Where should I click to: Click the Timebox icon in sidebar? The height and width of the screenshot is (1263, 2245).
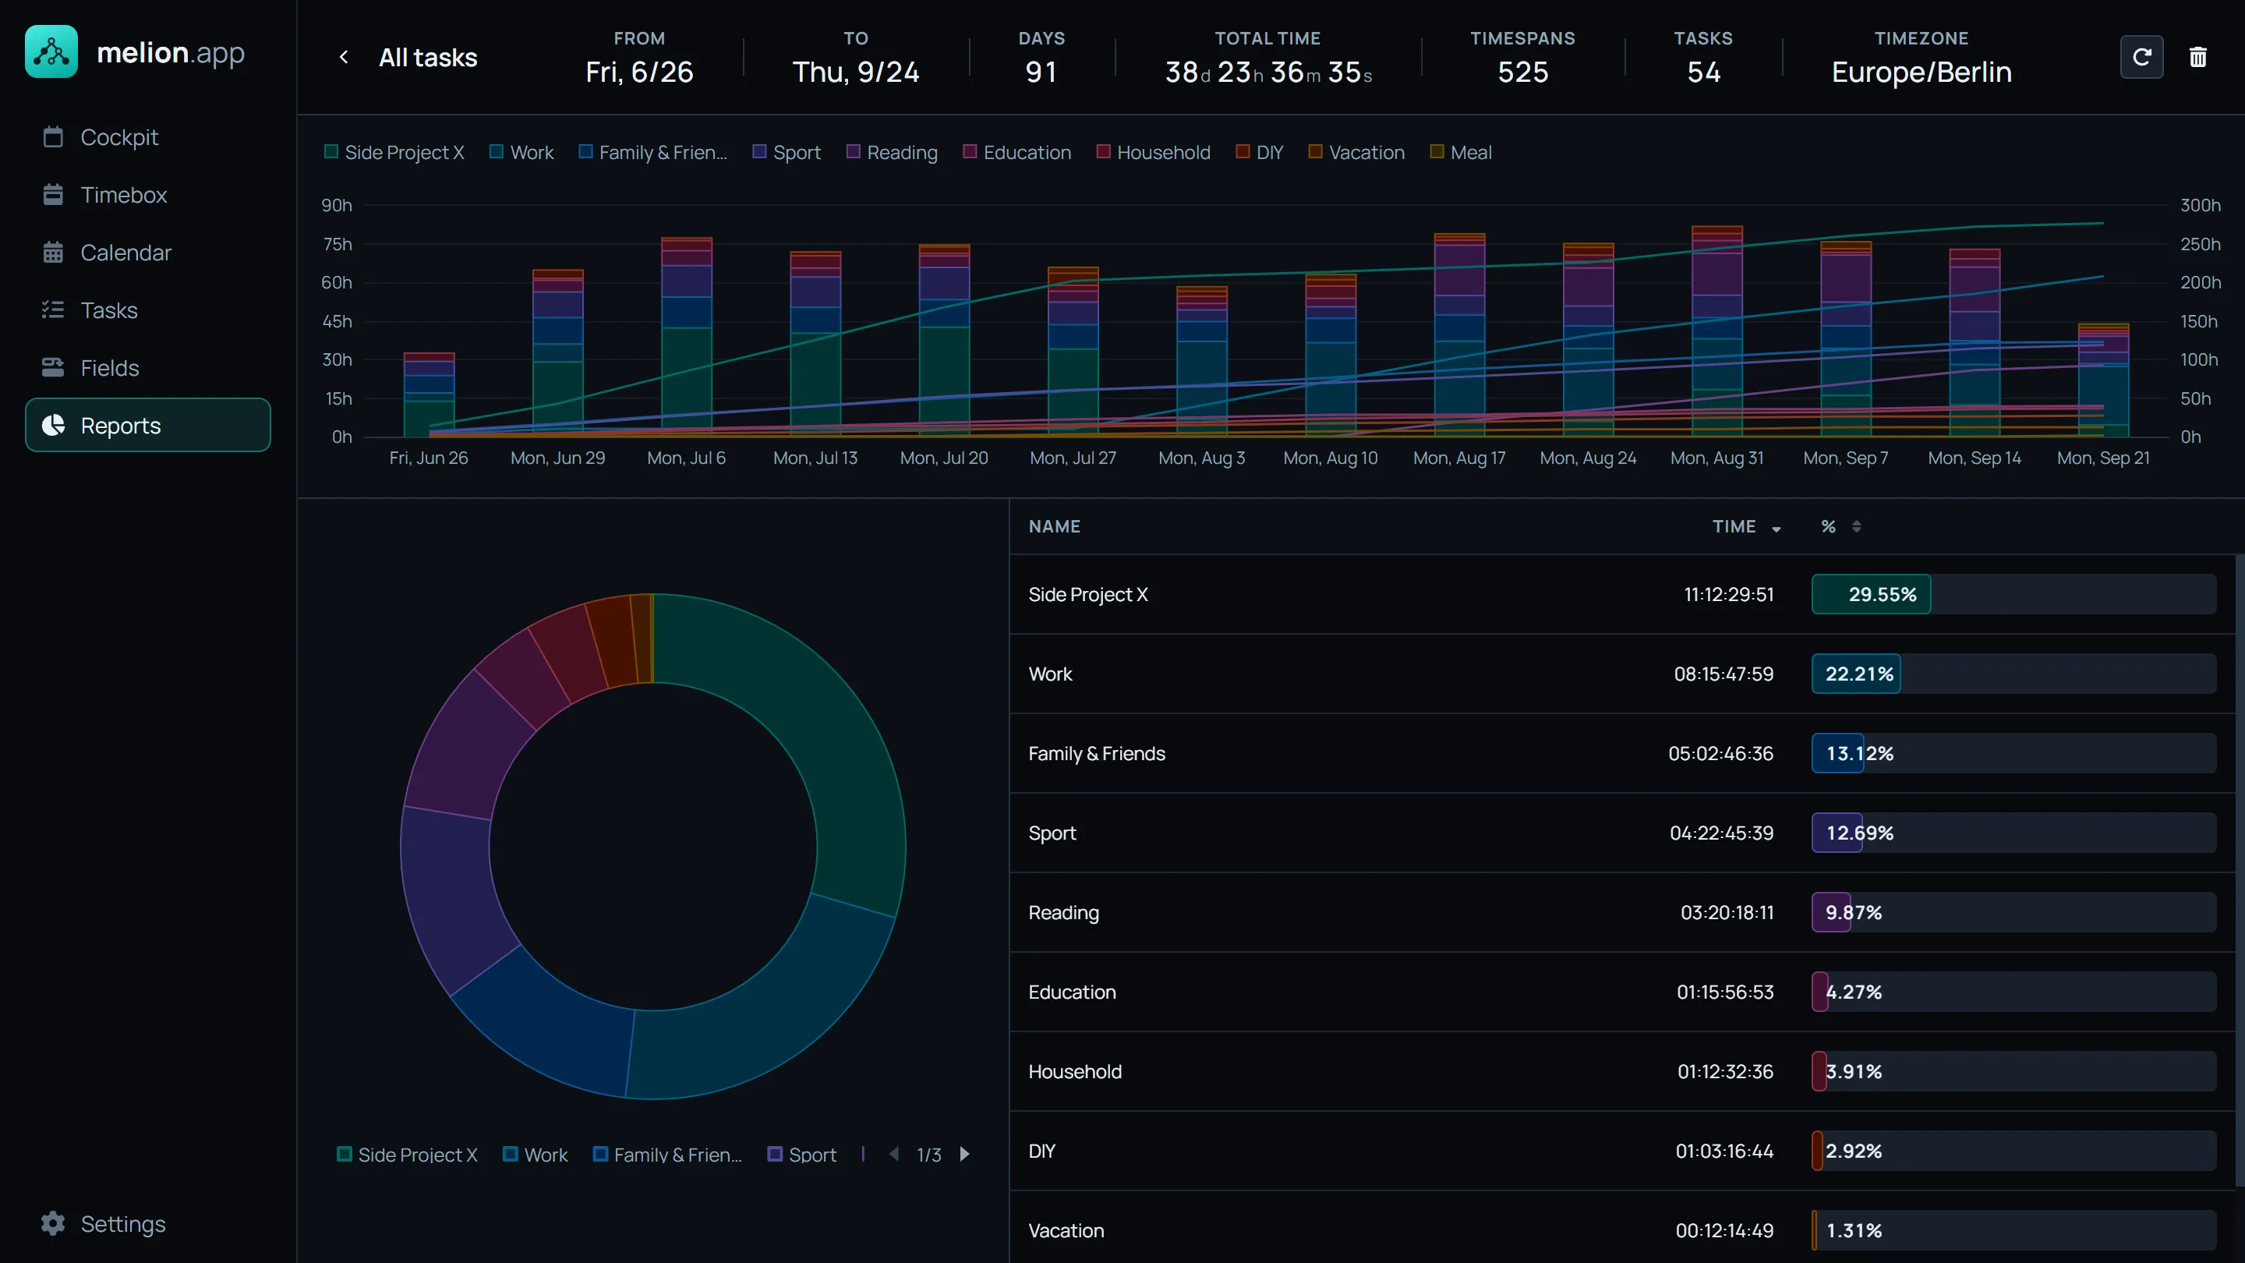click(x=53, y=194)
